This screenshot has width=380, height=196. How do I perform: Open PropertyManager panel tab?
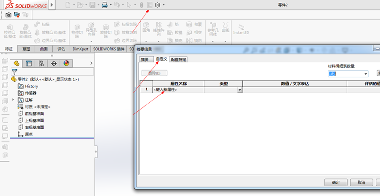click(x=29, y=63)
